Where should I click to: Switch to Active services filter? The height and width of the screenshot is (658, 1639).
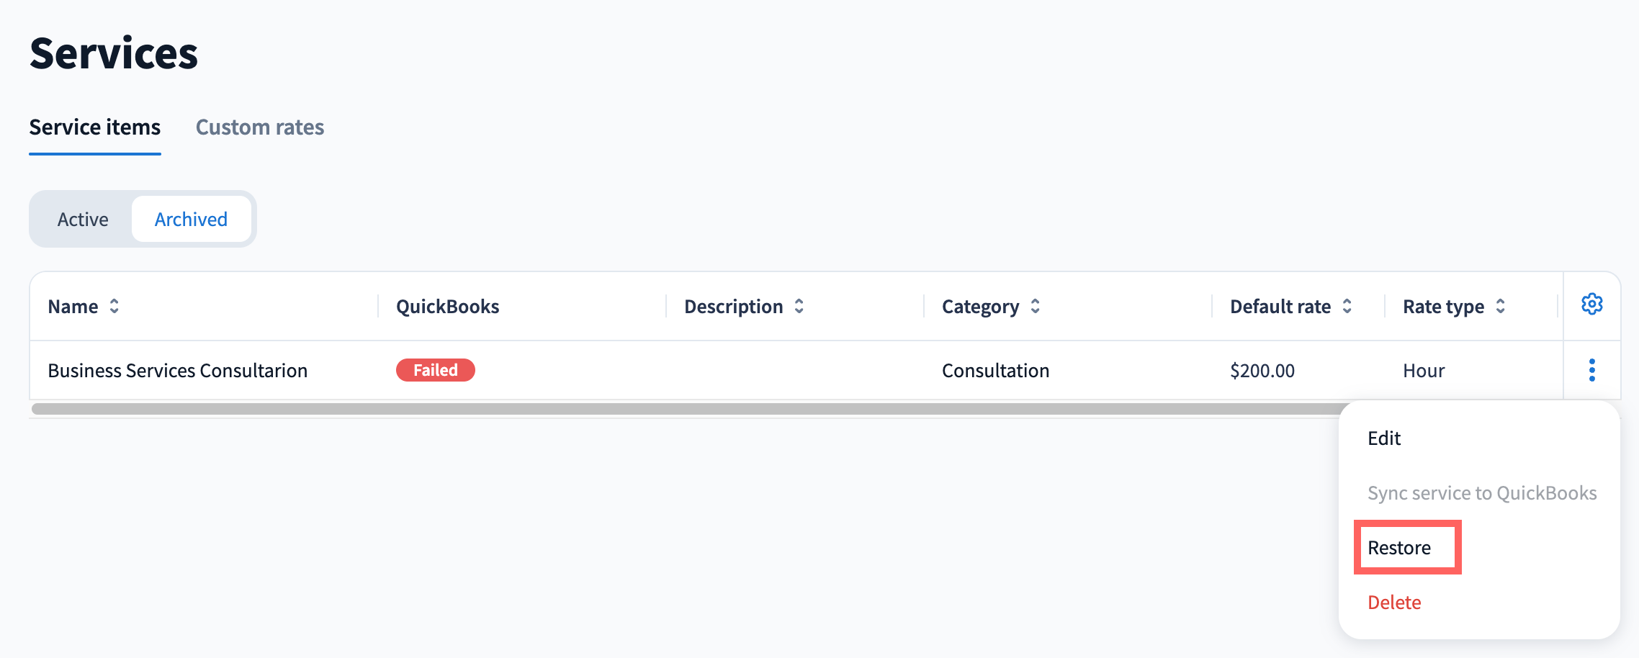(83, 220)
